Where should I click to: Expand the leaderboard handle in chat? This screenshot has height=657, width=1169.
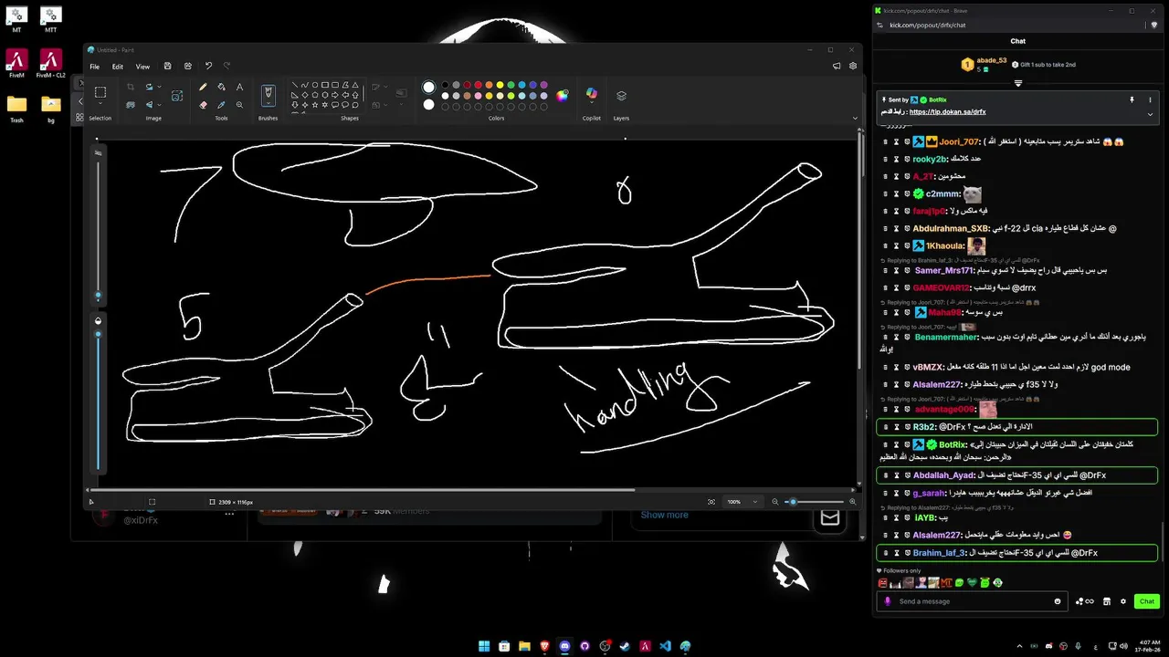(x=1018, y=83)
